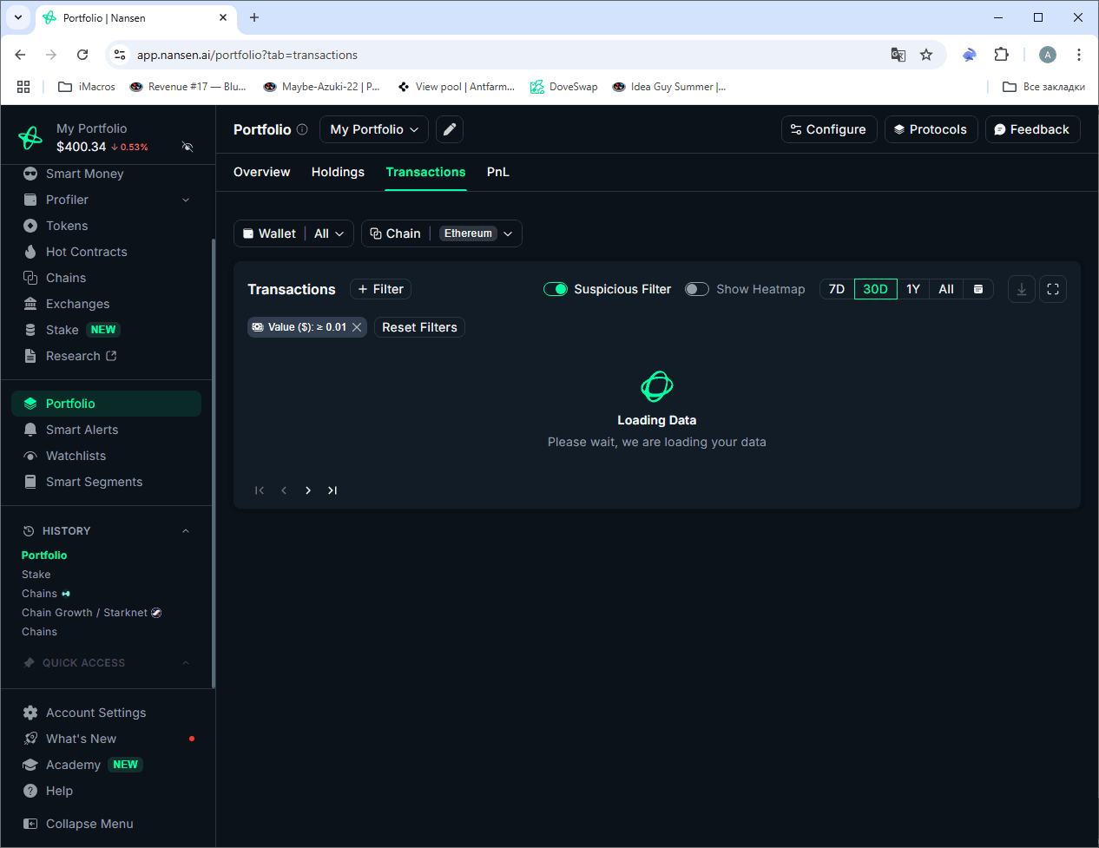Screen dimensions: 1099x848
Task: Open Wallet All dropdown
Action: 293,233
